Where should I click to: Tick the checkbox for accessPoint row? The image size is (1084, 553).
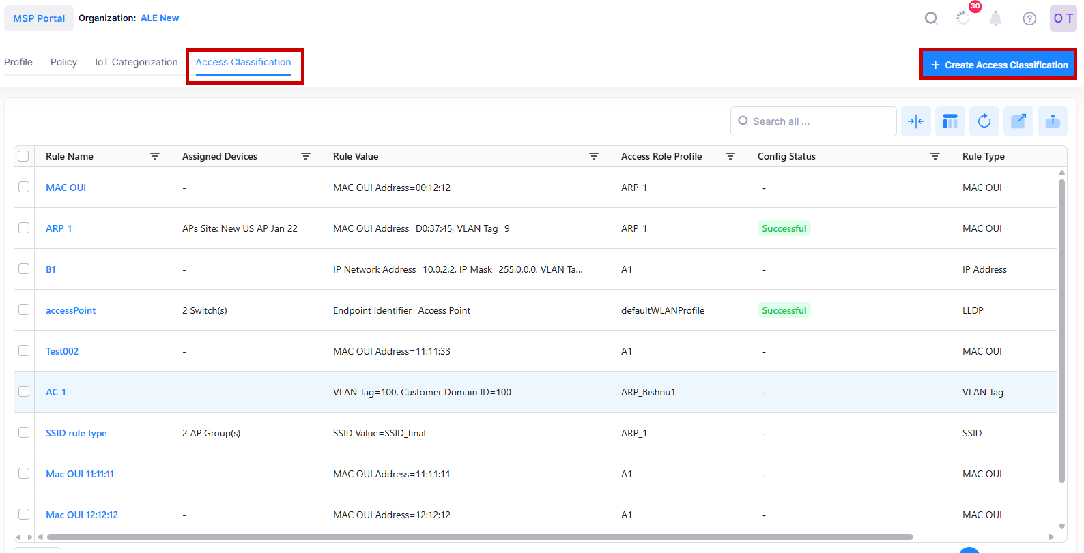tap(24, 310)
